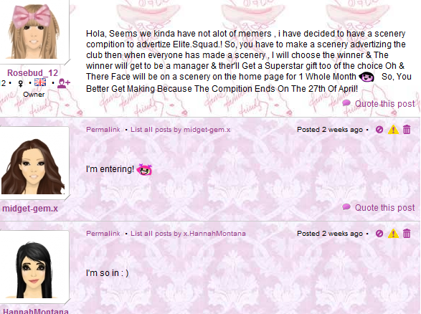The image size is (421, 314).
Task: Click the block icon on x.HannahMontana's post
Action: tap(379, 234)
